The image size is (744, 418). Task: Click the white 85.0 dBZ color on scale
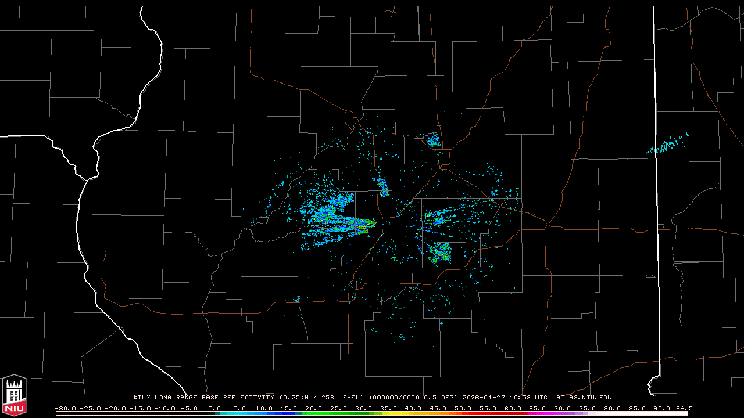click(x=637, y=413)
